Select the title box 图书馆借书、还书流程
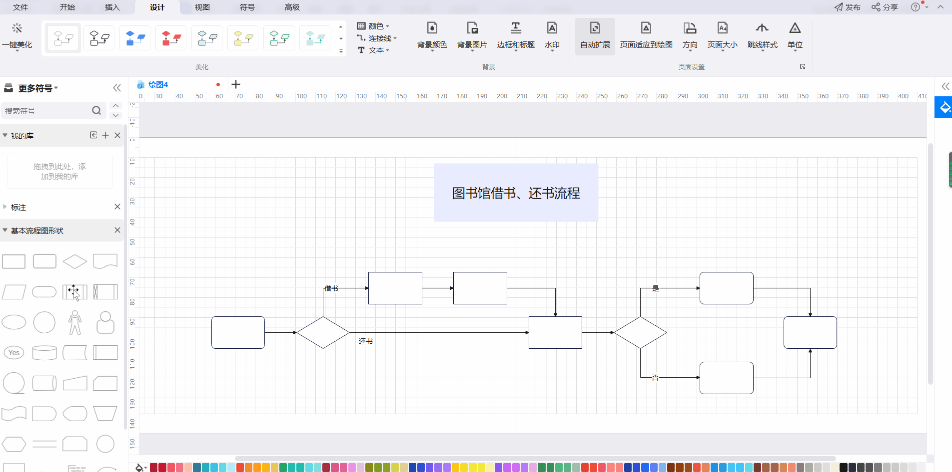The image size is (952, 472). tap(516, 193)
